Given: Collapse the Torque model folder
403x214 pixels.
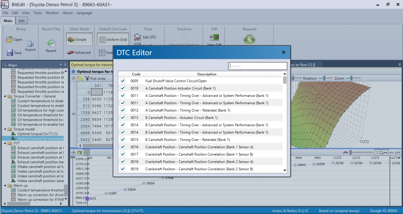Looking at the screenshot, I should pos(5,129).
